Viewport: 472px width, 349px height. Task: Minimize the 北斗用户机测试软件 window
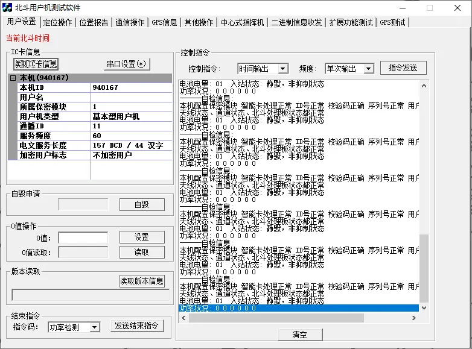403,8
